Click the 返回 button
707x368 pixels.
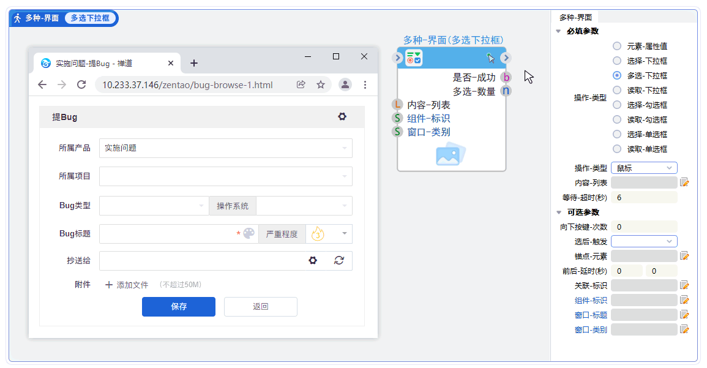[261, 307]
